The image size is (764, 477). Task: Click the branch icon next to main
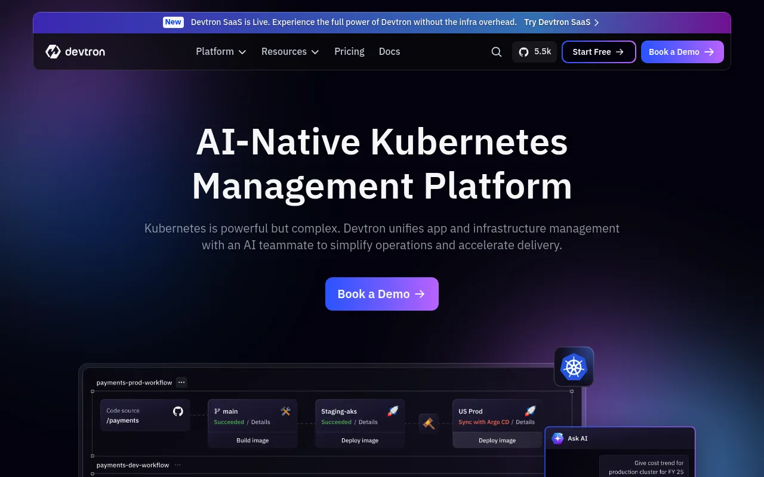(x=217, y=411)
